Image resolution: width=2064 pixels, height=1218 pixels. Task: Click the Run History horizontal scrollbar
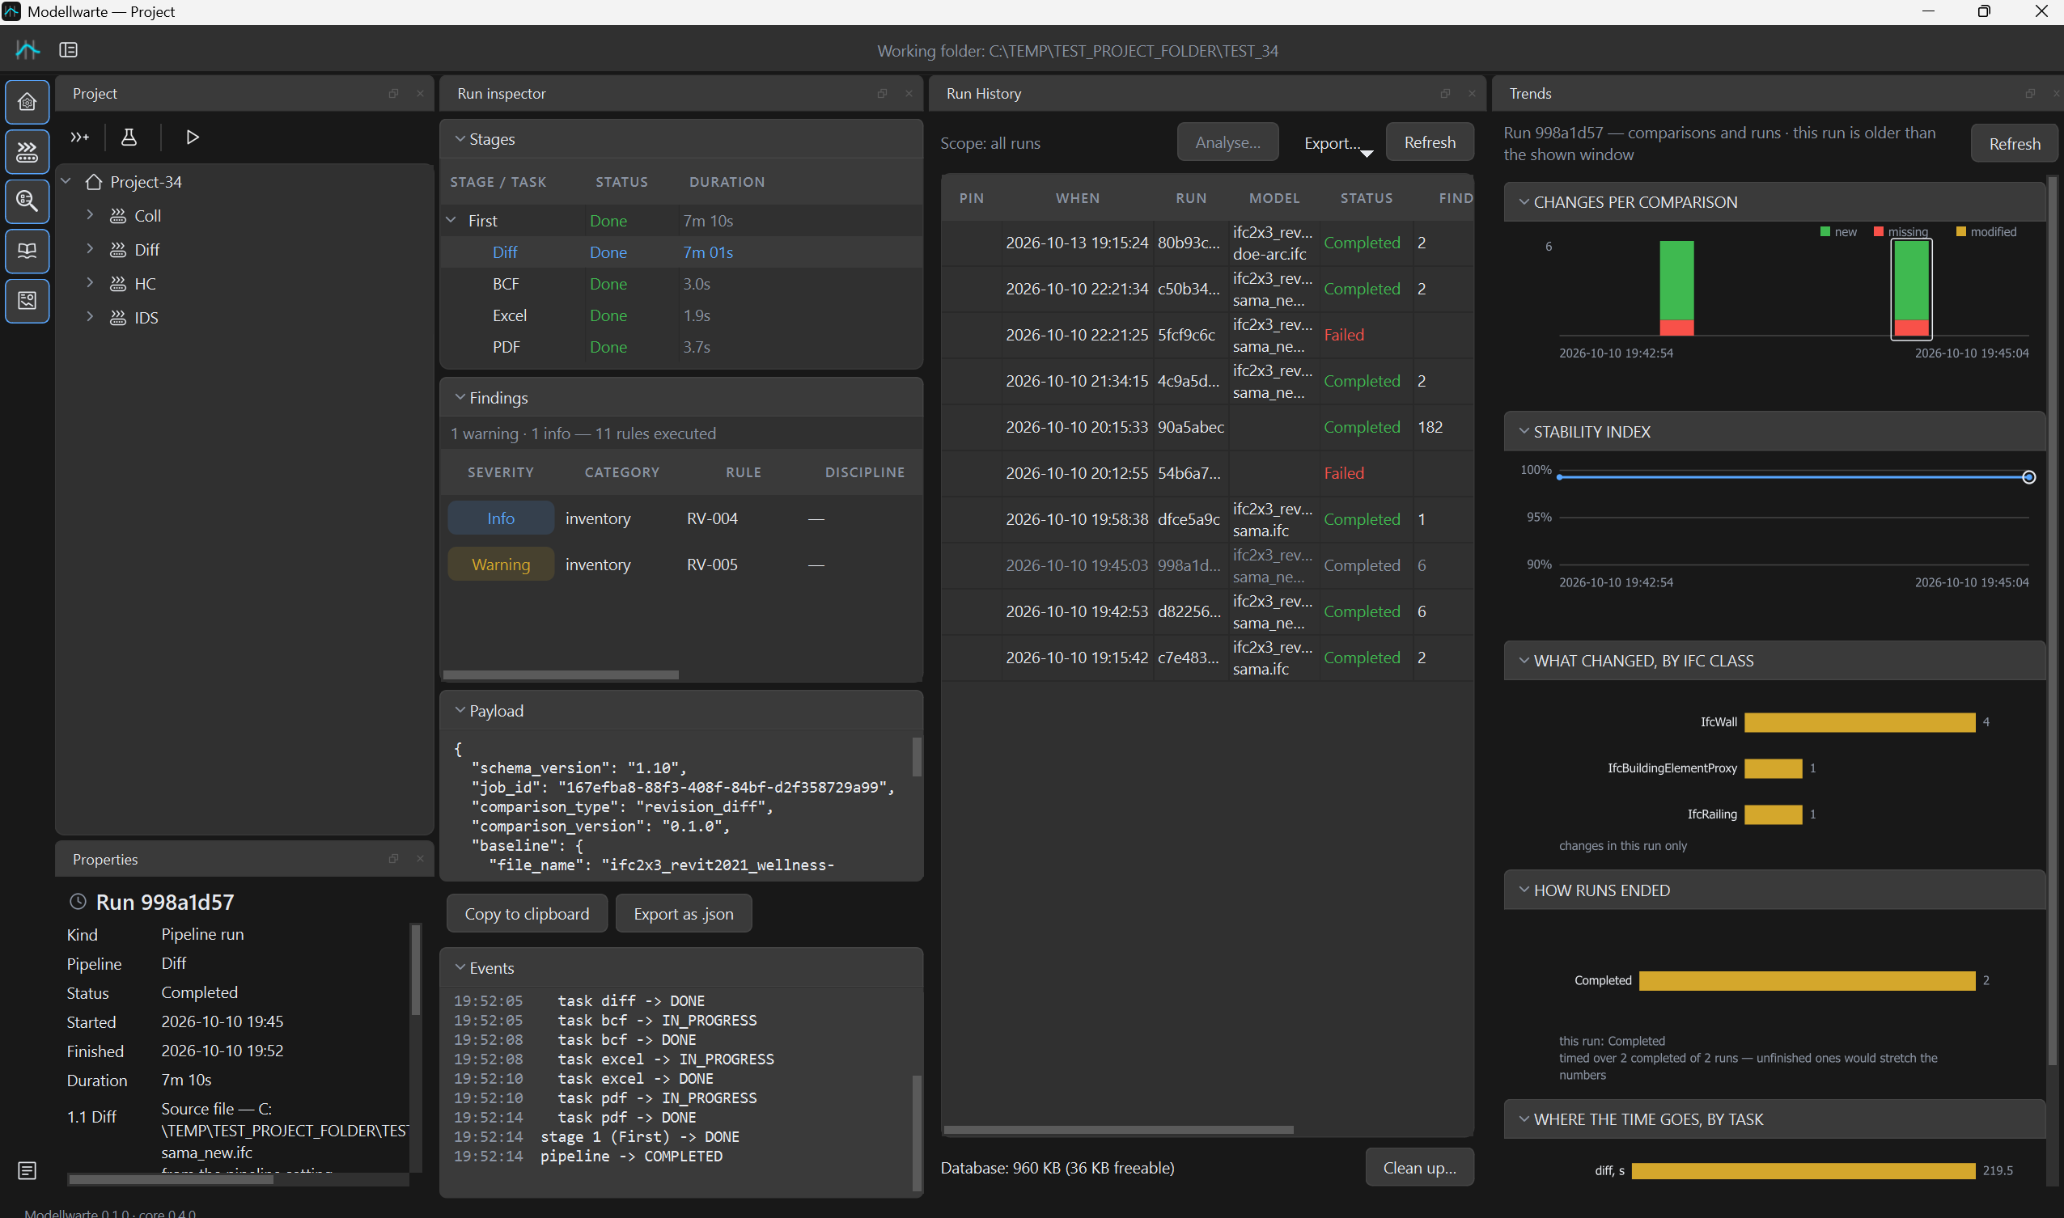1118,1130
